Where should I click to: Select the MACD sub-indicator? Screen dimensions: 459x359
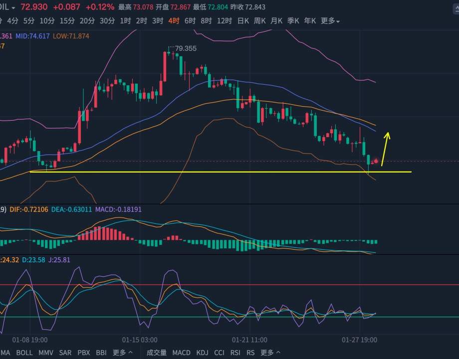(181, 353)
